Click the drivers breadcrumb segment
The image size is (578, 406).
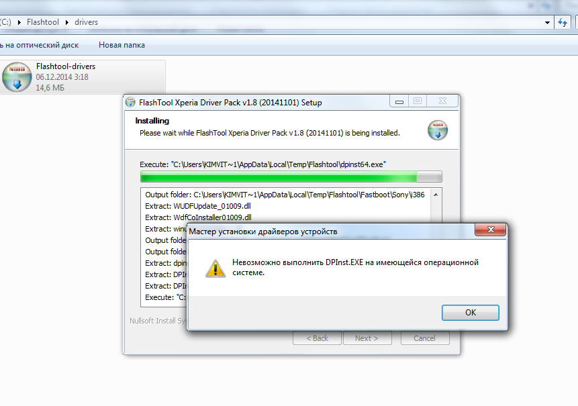86,22
